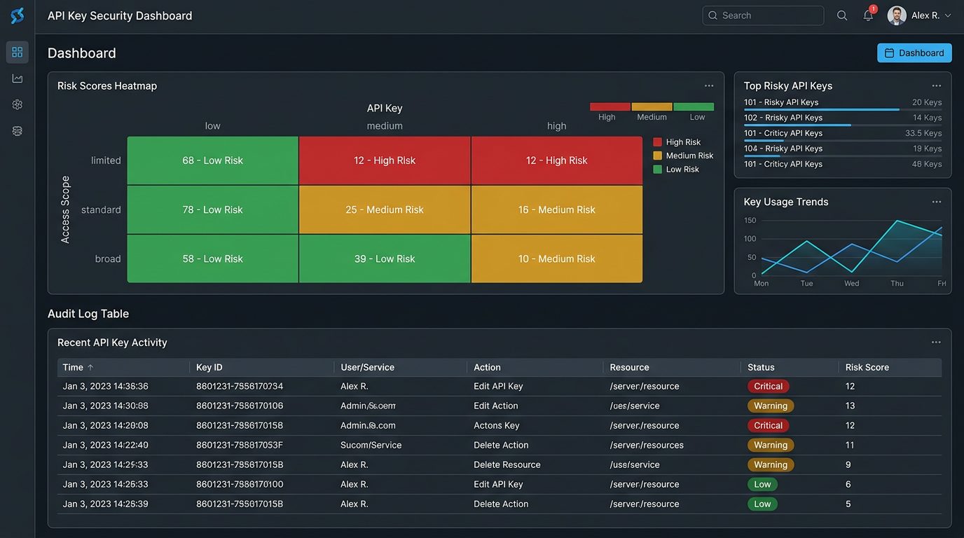Image resolution: width=964 pixels, height=538 pixels.
Task: Open the more options menu for Risk Scores Heatmap
Action: pyautogui.click(x=709, y=85)
